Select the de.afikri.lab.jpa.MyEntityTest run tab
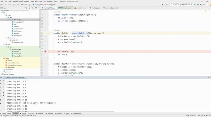Viewport: 211px width, 118px height. 15,77
